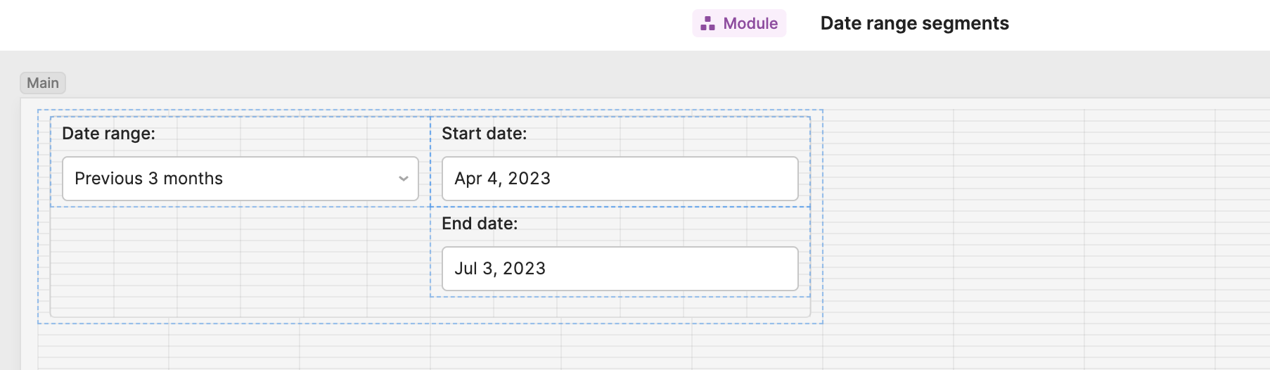This screenshot has height=370, width=1270.
Task: Click the empty space below the End date field
Action: pos(619,307)
